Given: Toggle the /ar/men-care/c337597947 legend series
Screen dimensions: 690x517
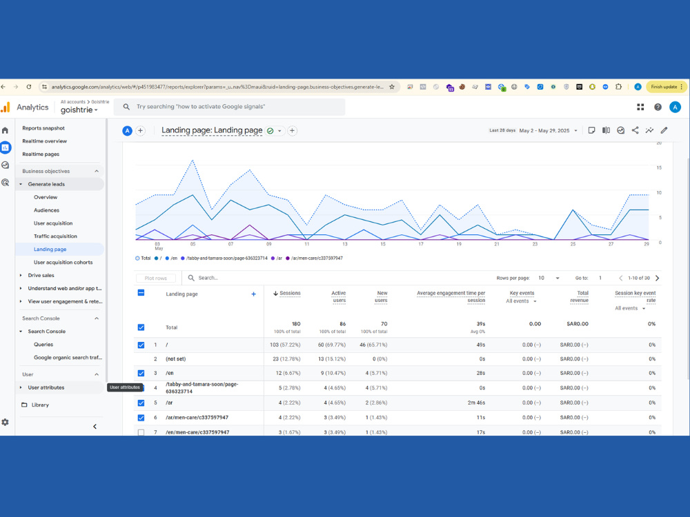Looking at the screenshot, I should (x=314, y=258).
